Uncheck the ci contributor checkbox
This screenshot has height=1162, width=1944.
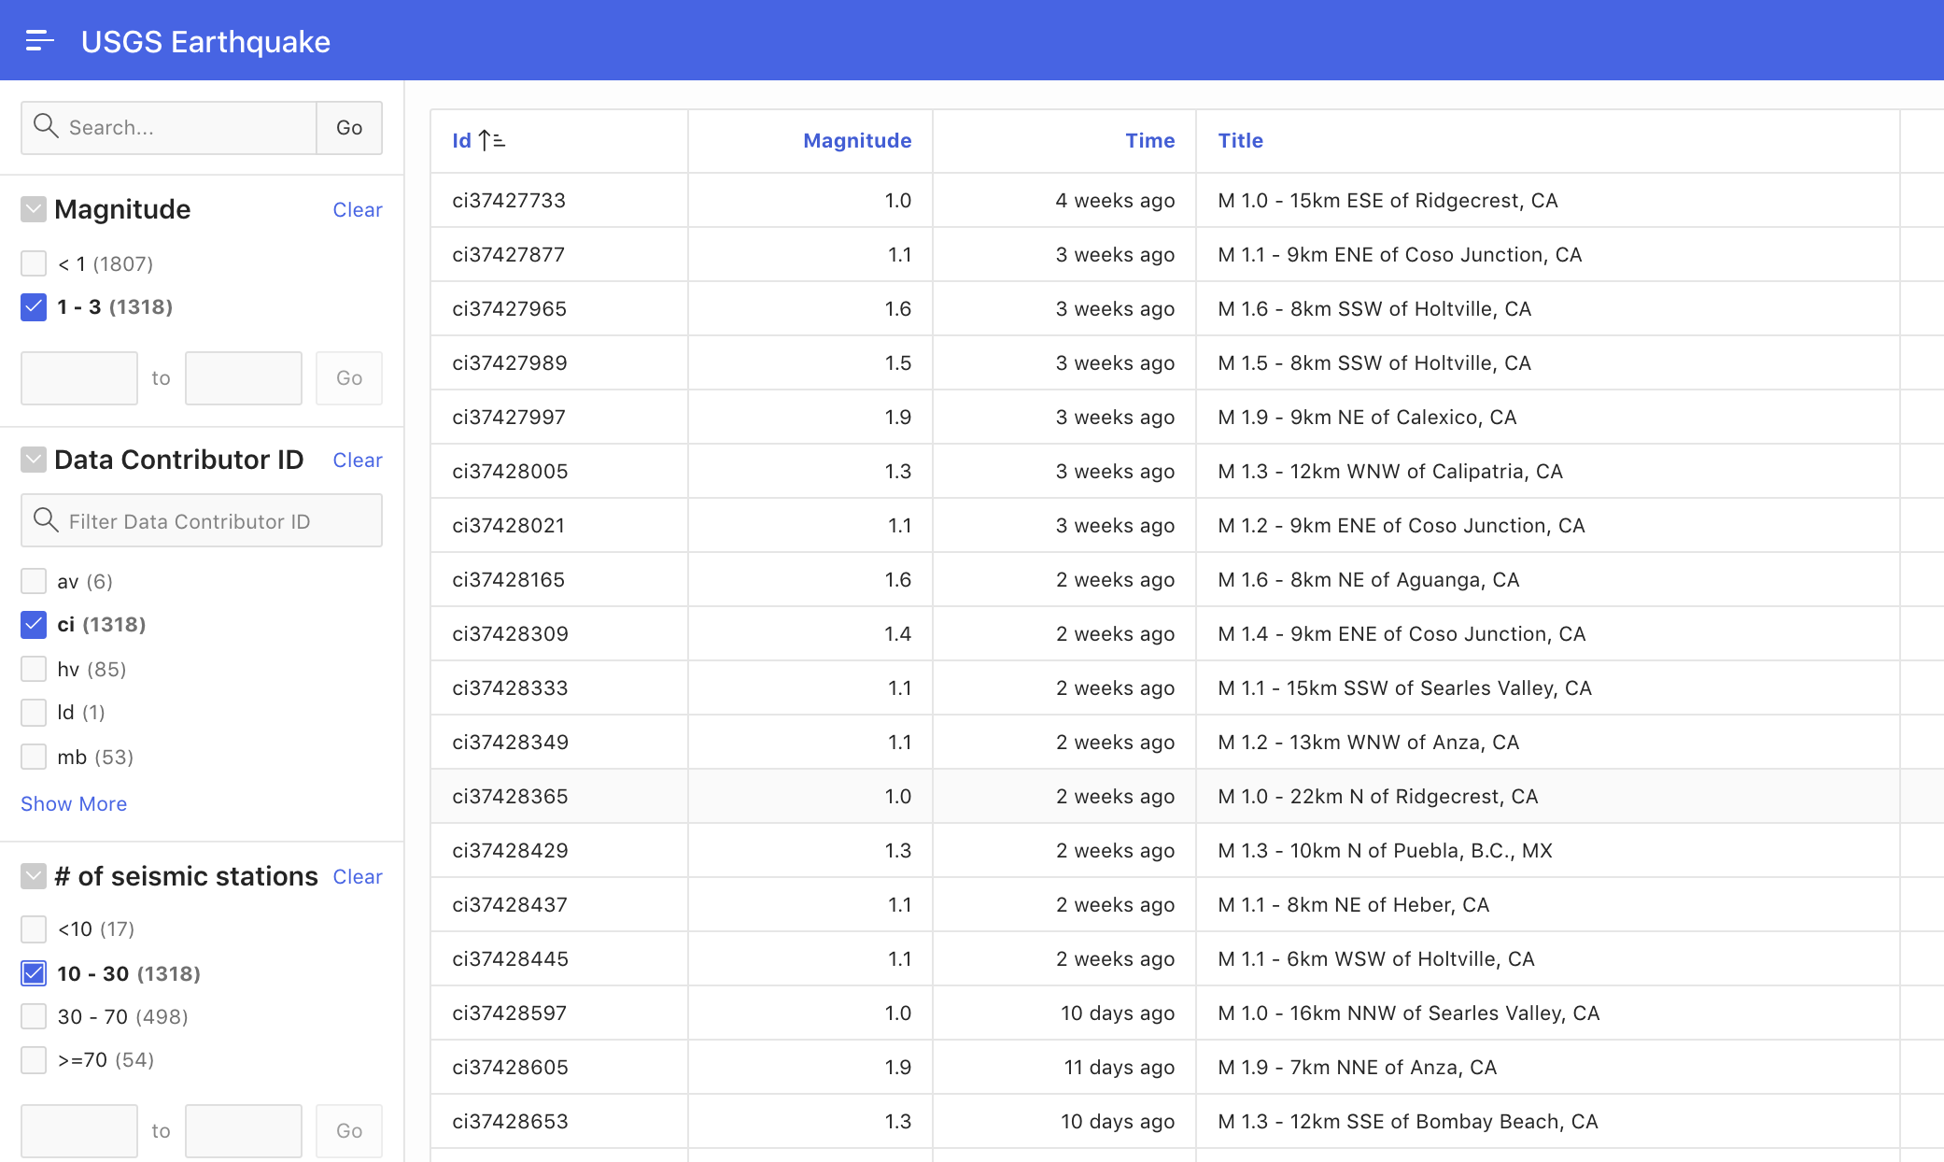coord(33,625)
